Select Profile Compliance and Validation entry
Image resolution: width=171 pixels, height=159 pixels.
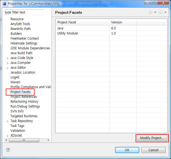pos(31,87)
